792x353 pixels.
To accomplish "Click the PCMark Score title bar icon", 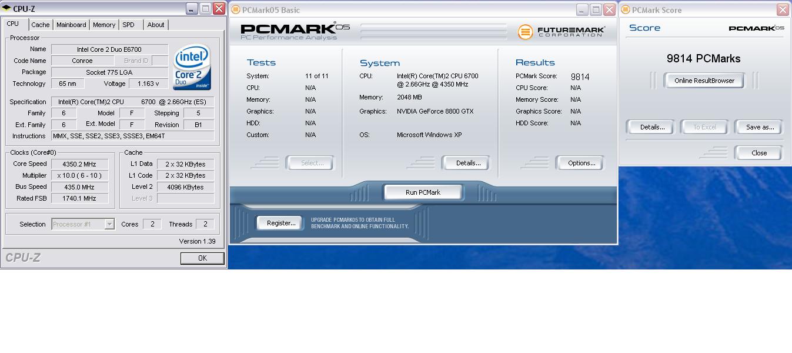I will 626,9.
